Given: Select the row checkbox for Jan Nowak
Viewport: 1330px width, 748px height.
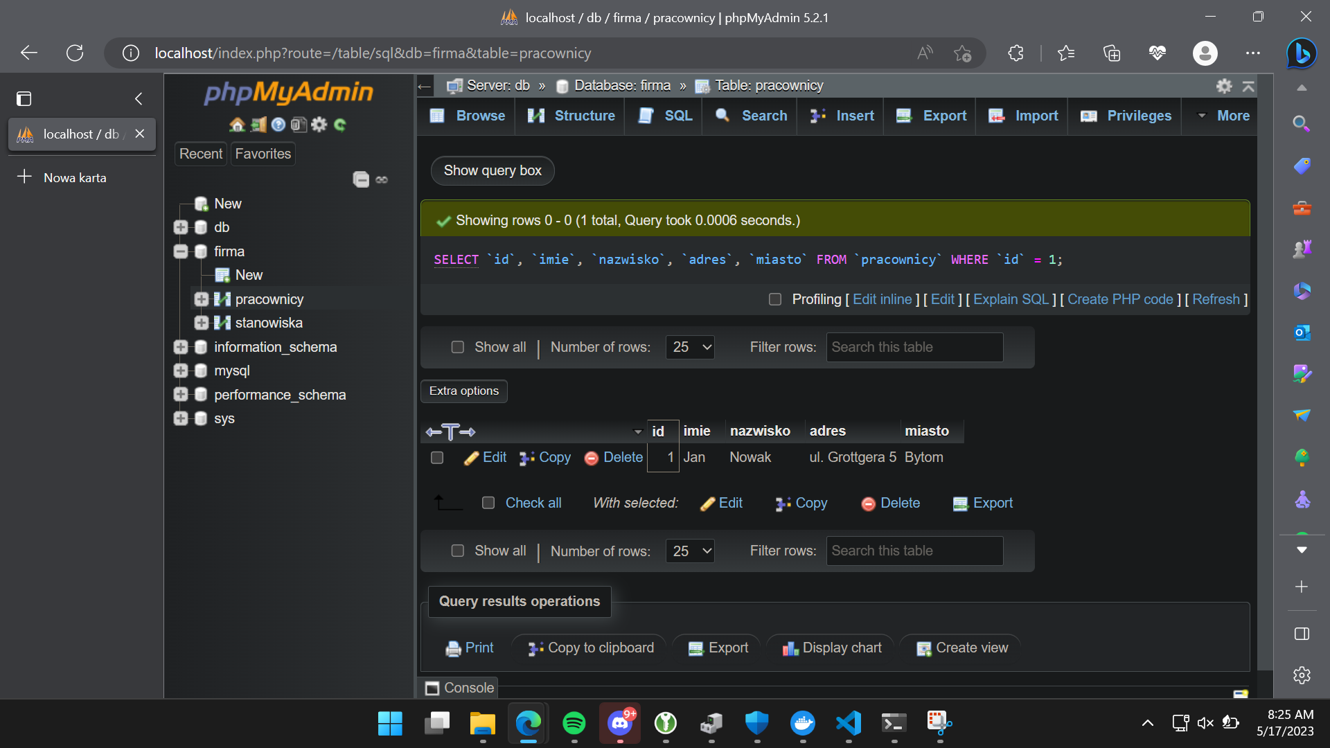Looking at the screenshot, I should point(437,458).
